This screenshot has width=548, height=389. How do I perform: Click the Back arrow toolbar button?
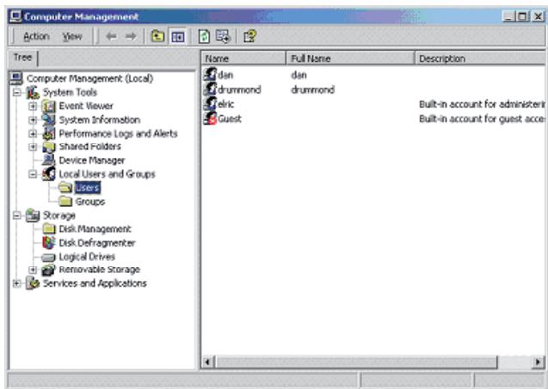coord(111,36)
